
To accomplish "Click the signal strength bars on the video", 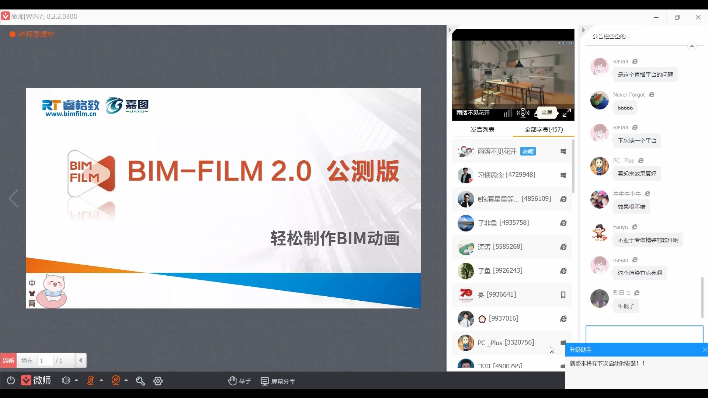I will 507,113.
